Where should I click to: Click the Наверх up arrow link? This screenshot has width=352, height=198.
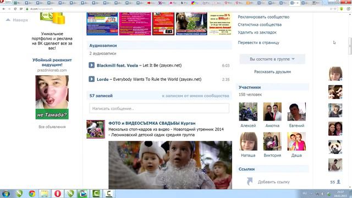pos(17,20)
